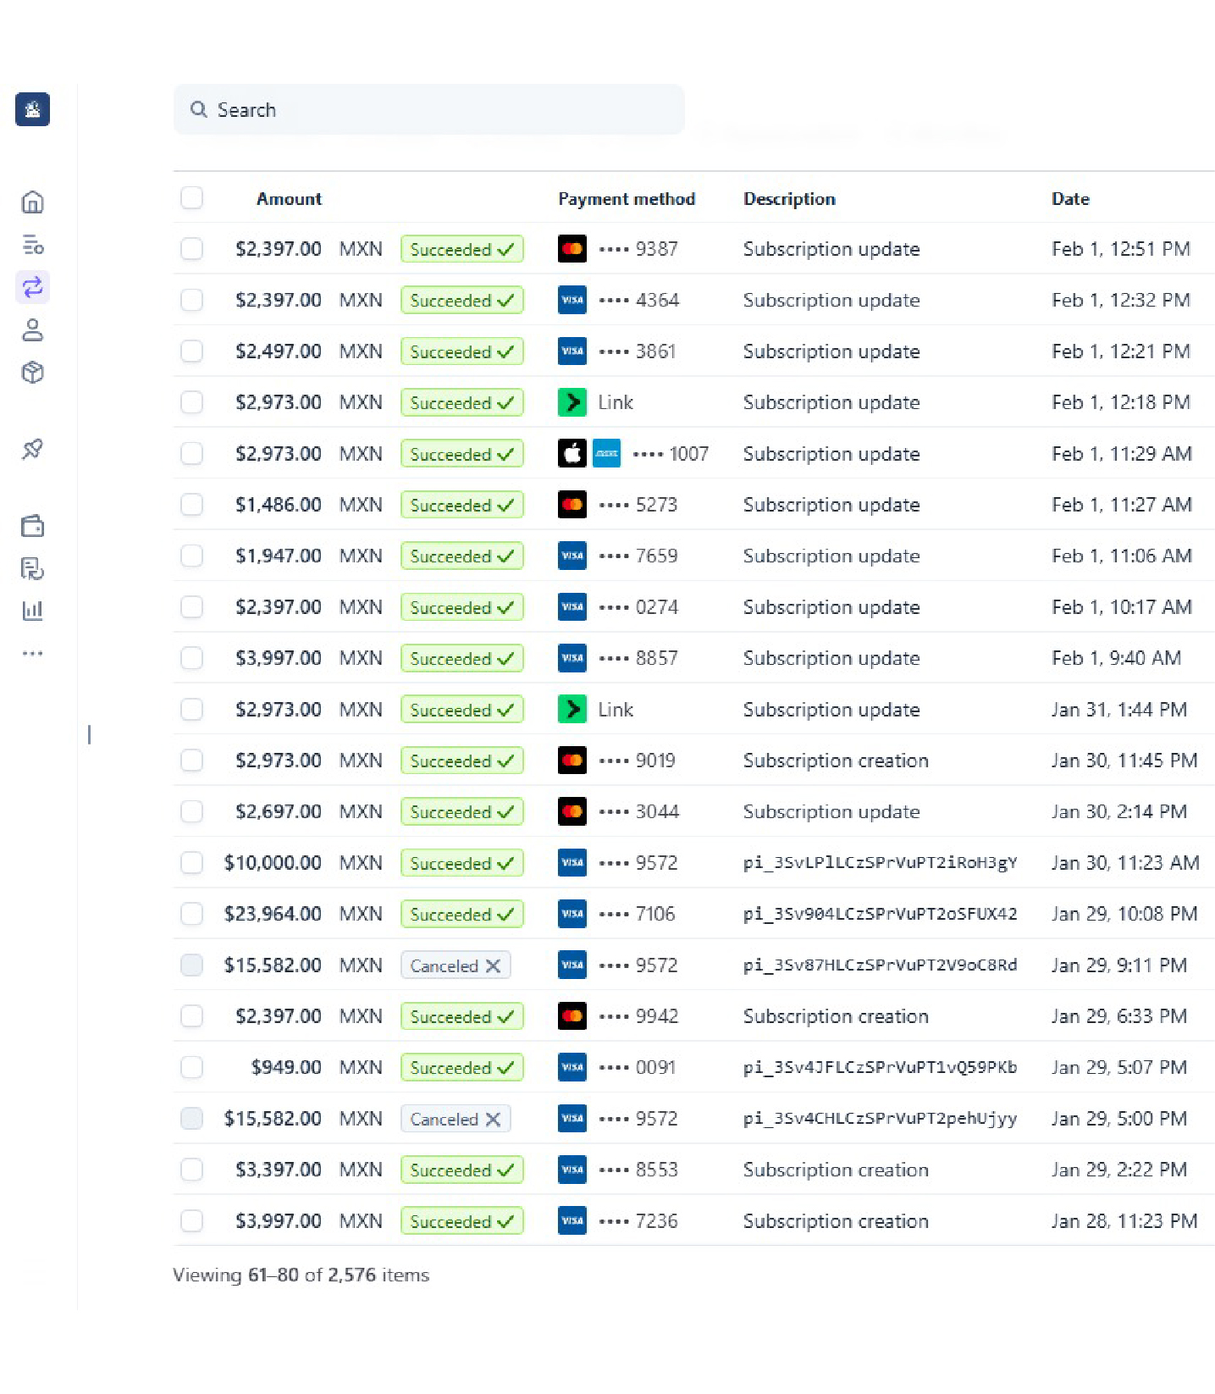Select the checkbox for the $10,000.00 payment
Image resolution: width=1215 pixels, height=1394 pixels.
tap(192, 862)
